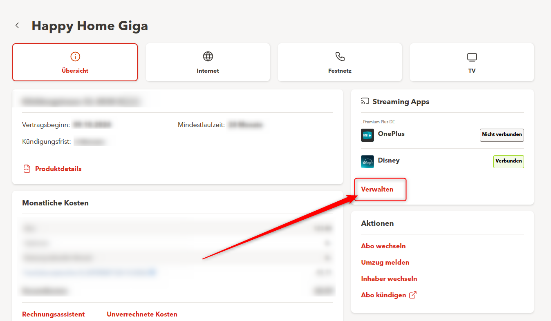
Task: Click the external link icon after Abo kündigen
Action: (413, 295)
